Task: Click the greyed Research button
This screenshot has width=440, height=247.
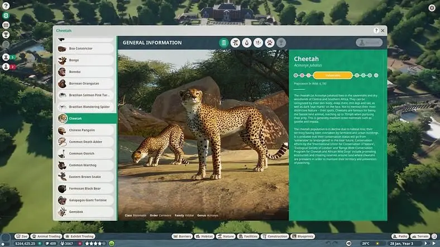Action: click(369, 42)
